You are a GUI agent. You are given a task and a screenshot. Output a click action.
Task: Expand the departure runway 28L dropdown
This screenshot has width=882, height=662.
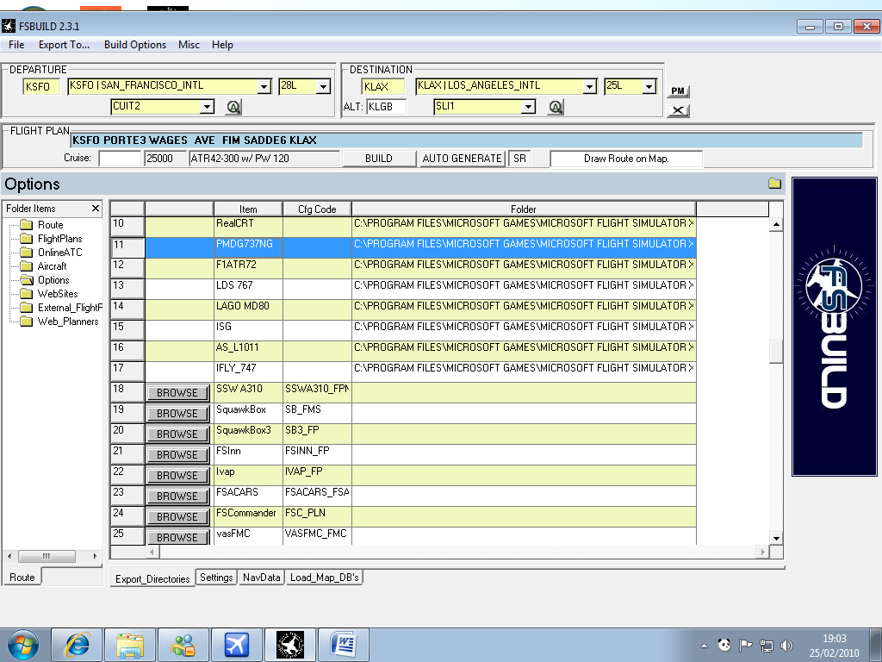click(324, 86)
